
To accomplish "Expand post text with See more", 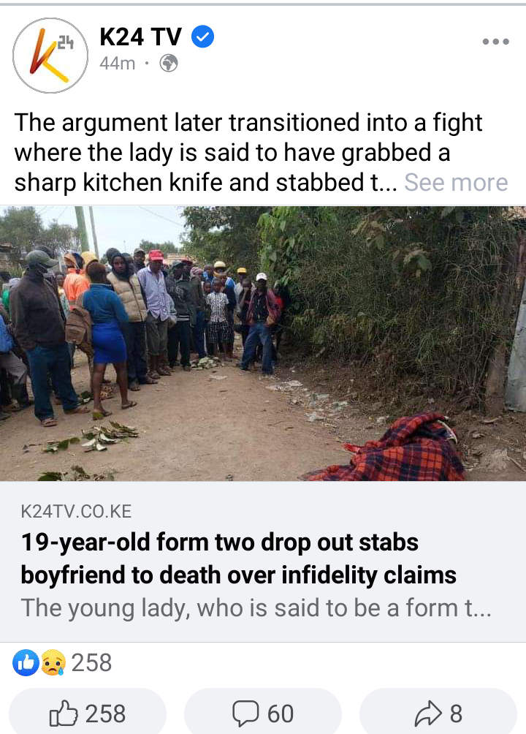I will (456, 182).
